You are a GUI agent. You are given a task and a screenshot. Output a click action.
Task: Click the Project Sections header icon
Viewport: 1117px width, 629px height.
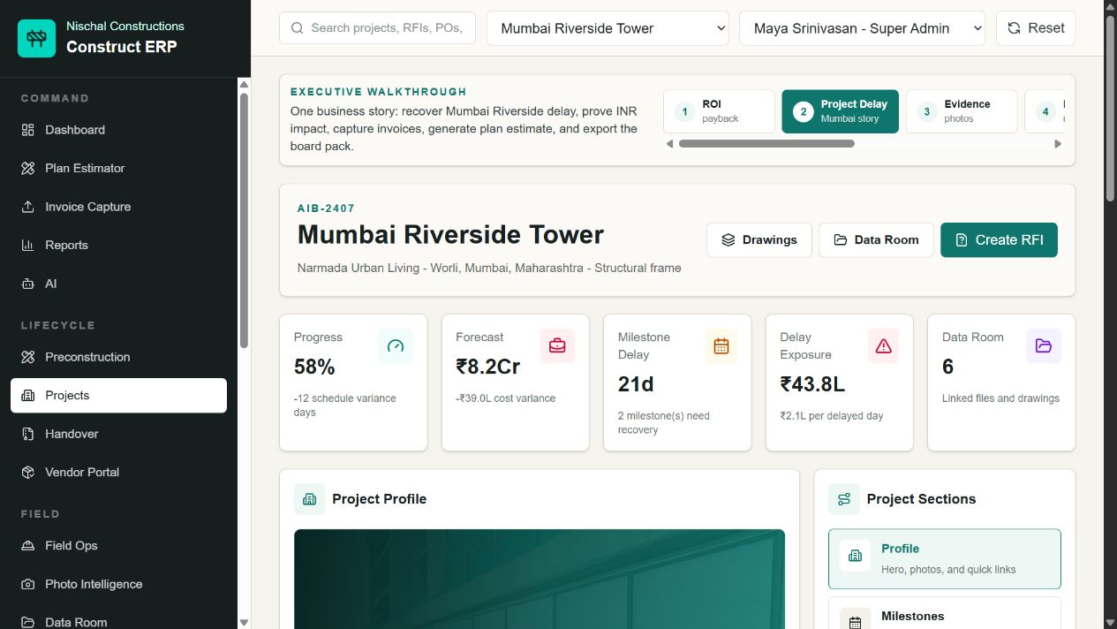[844, 499]
